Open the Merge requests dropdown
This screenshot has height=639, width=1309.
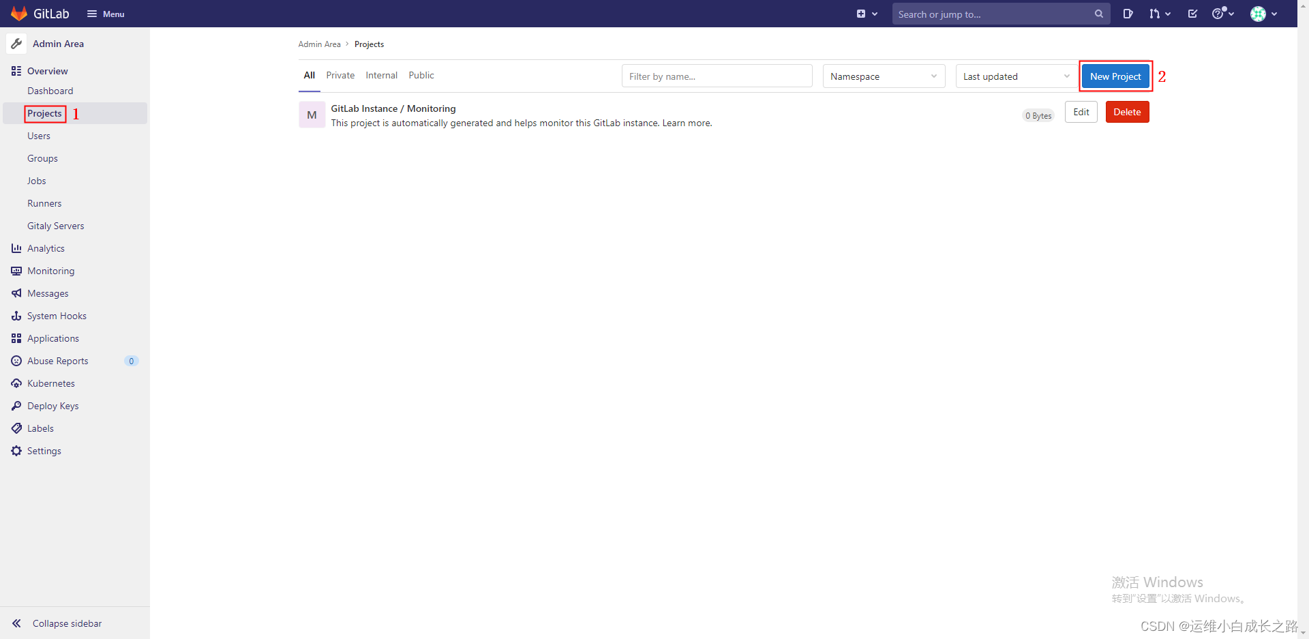(1160, 14)
